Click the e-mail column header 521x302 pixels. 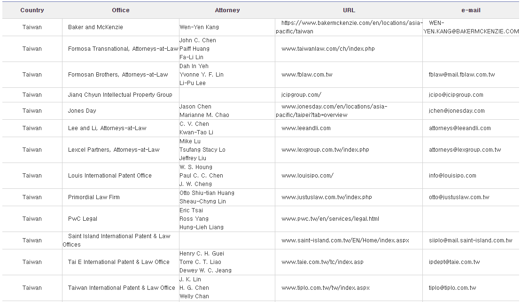471,10
